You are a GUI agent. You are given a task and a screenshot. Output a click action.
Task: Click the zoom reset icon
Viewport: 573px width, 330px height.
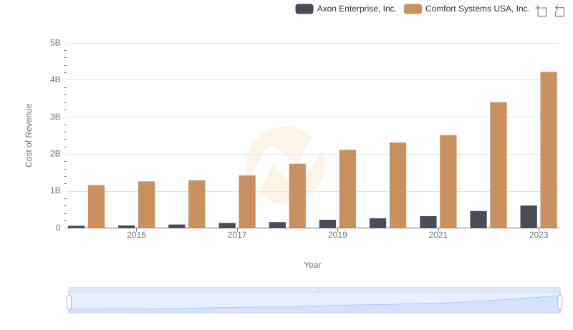559,11
